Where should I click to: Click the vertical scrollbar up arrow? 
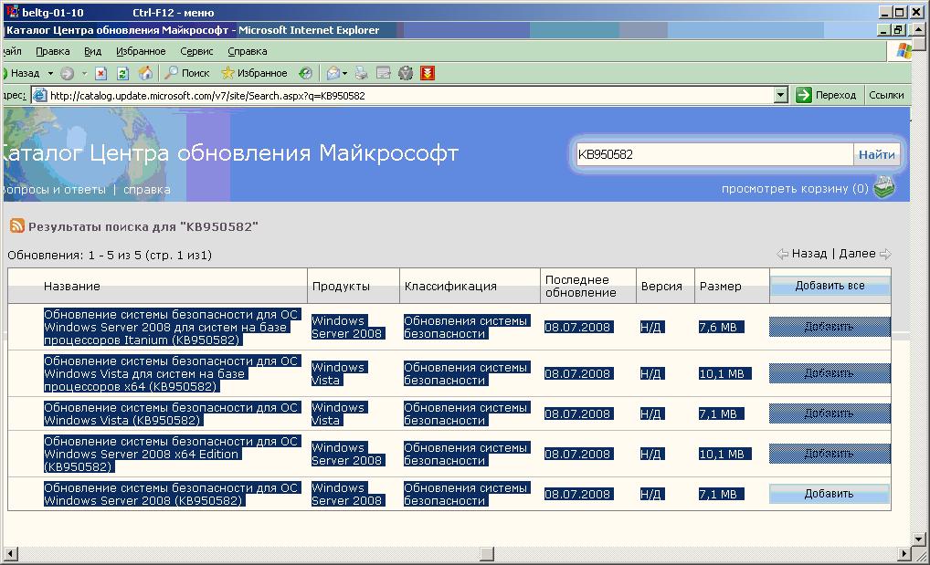tap(919, 28)
